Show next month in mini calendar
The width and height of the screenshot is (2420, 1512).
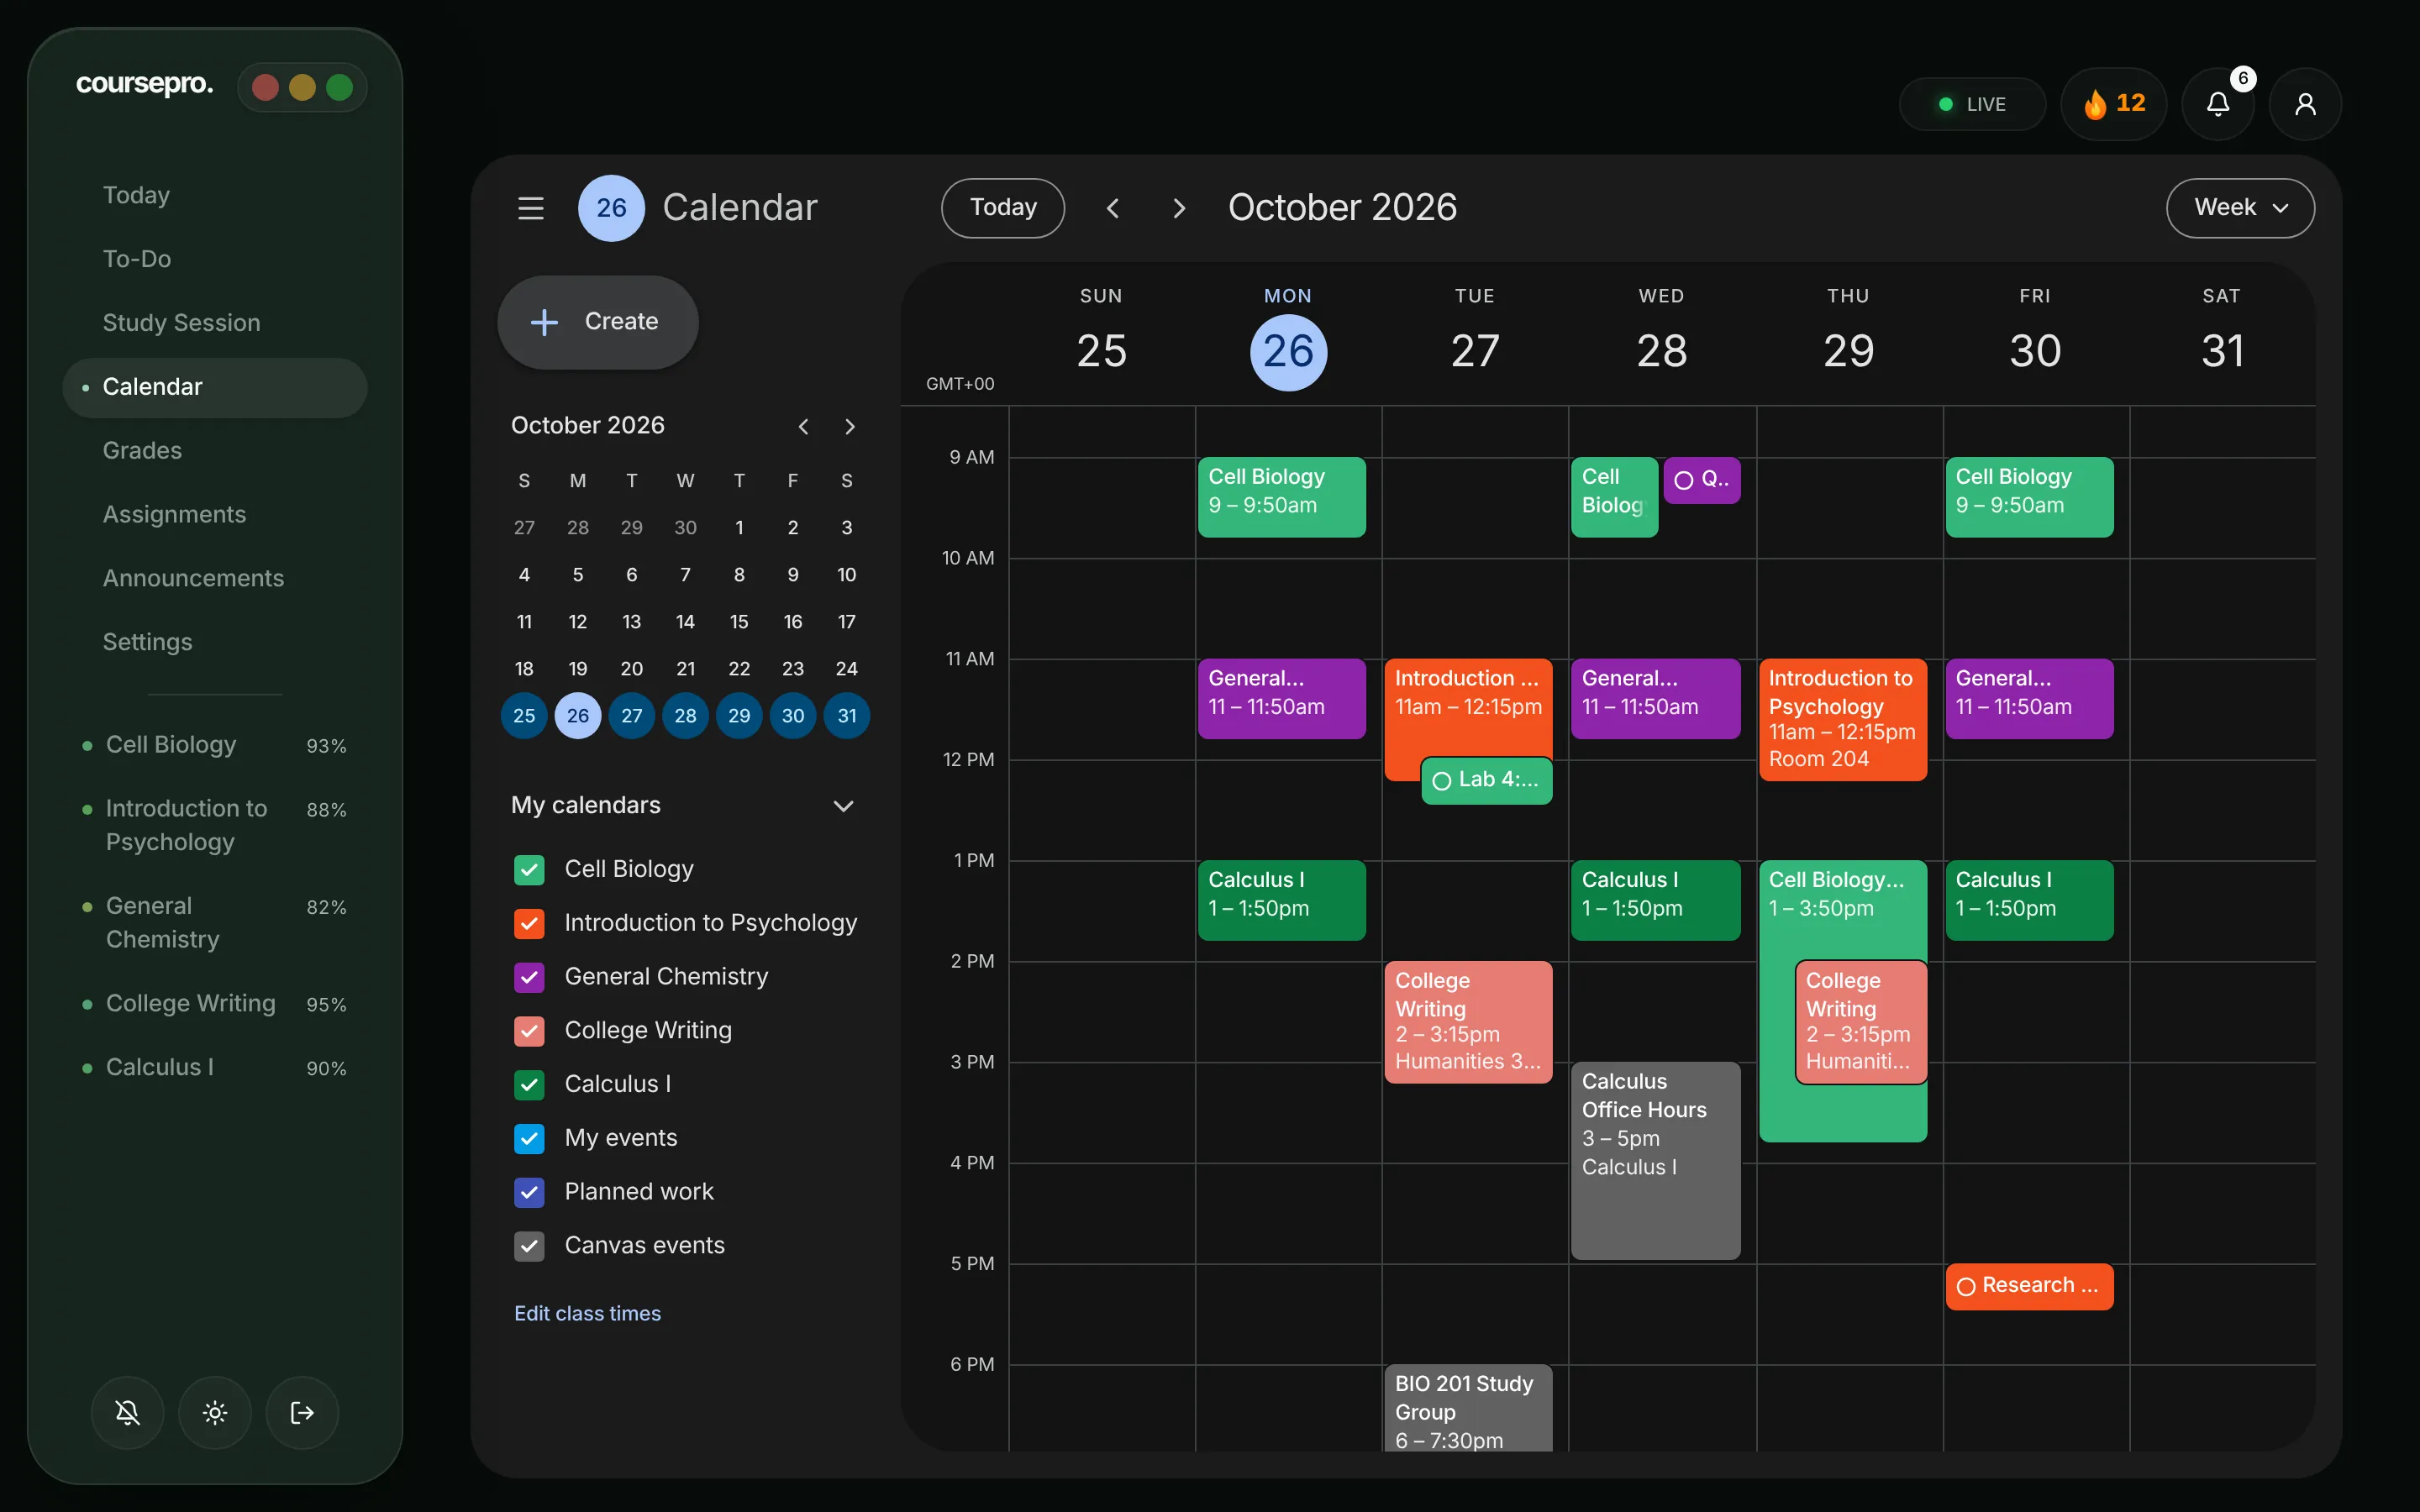[850, 427]
